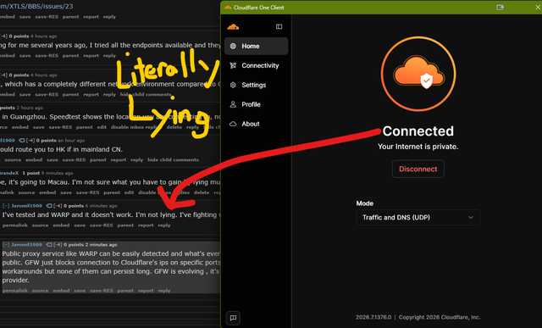Click the Connectivity network icon
Image resolution: width=542 pixels, height=328 pixels.
(x=233, y=65)
